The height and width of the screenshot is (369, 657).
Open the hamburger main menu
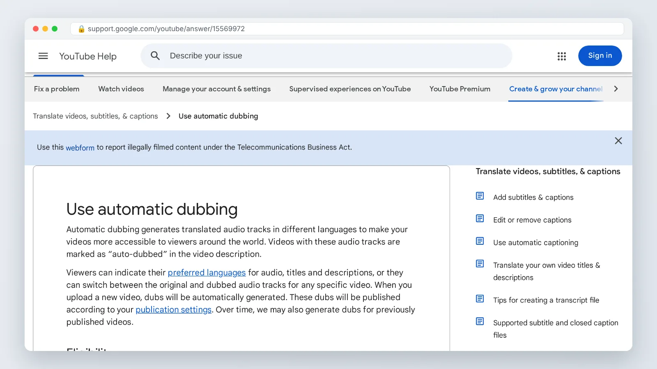click(43, 56)
